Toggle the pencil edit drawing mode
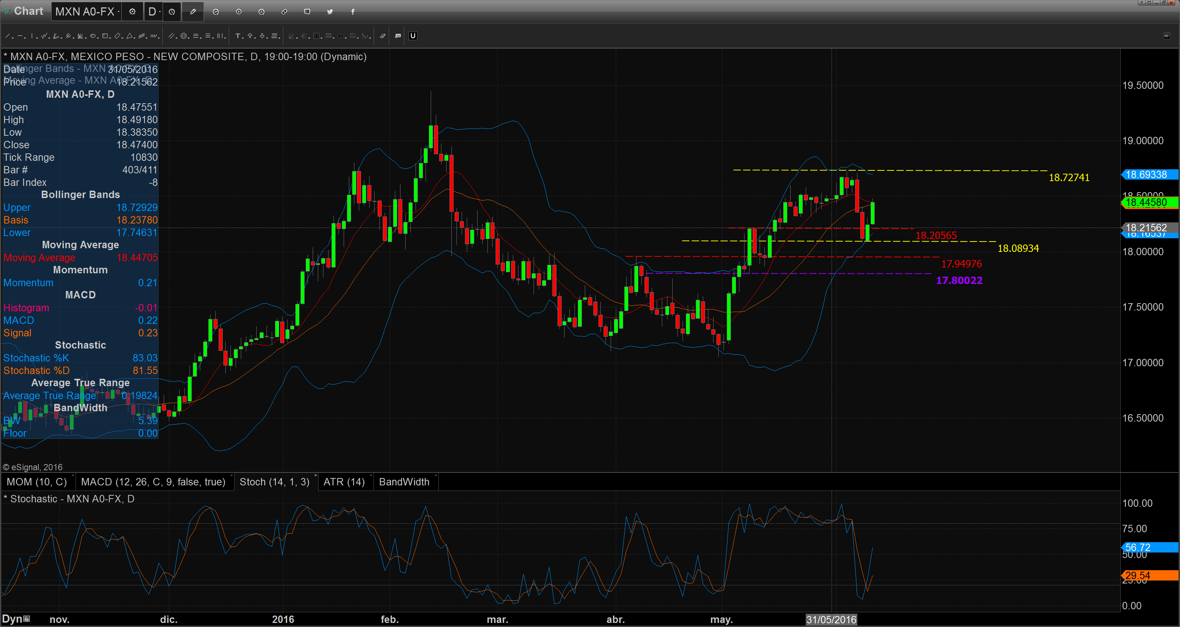The height and width of the screenshot is (627, 1180). coord(193,12)
